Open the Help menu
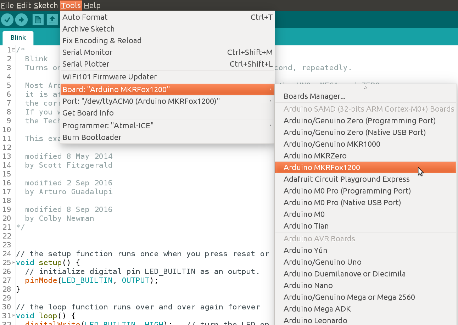The image size is (458, 325). point(92,5)
